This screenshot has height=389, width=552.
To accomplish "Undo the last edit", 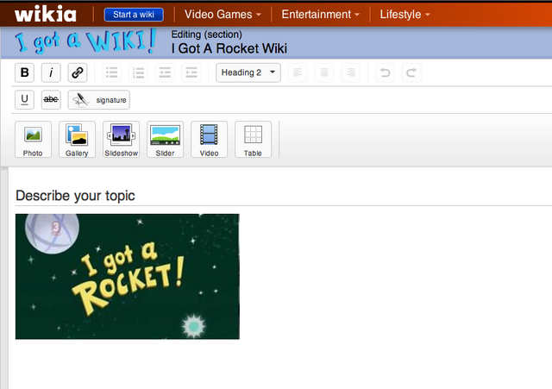I will 385,72.
